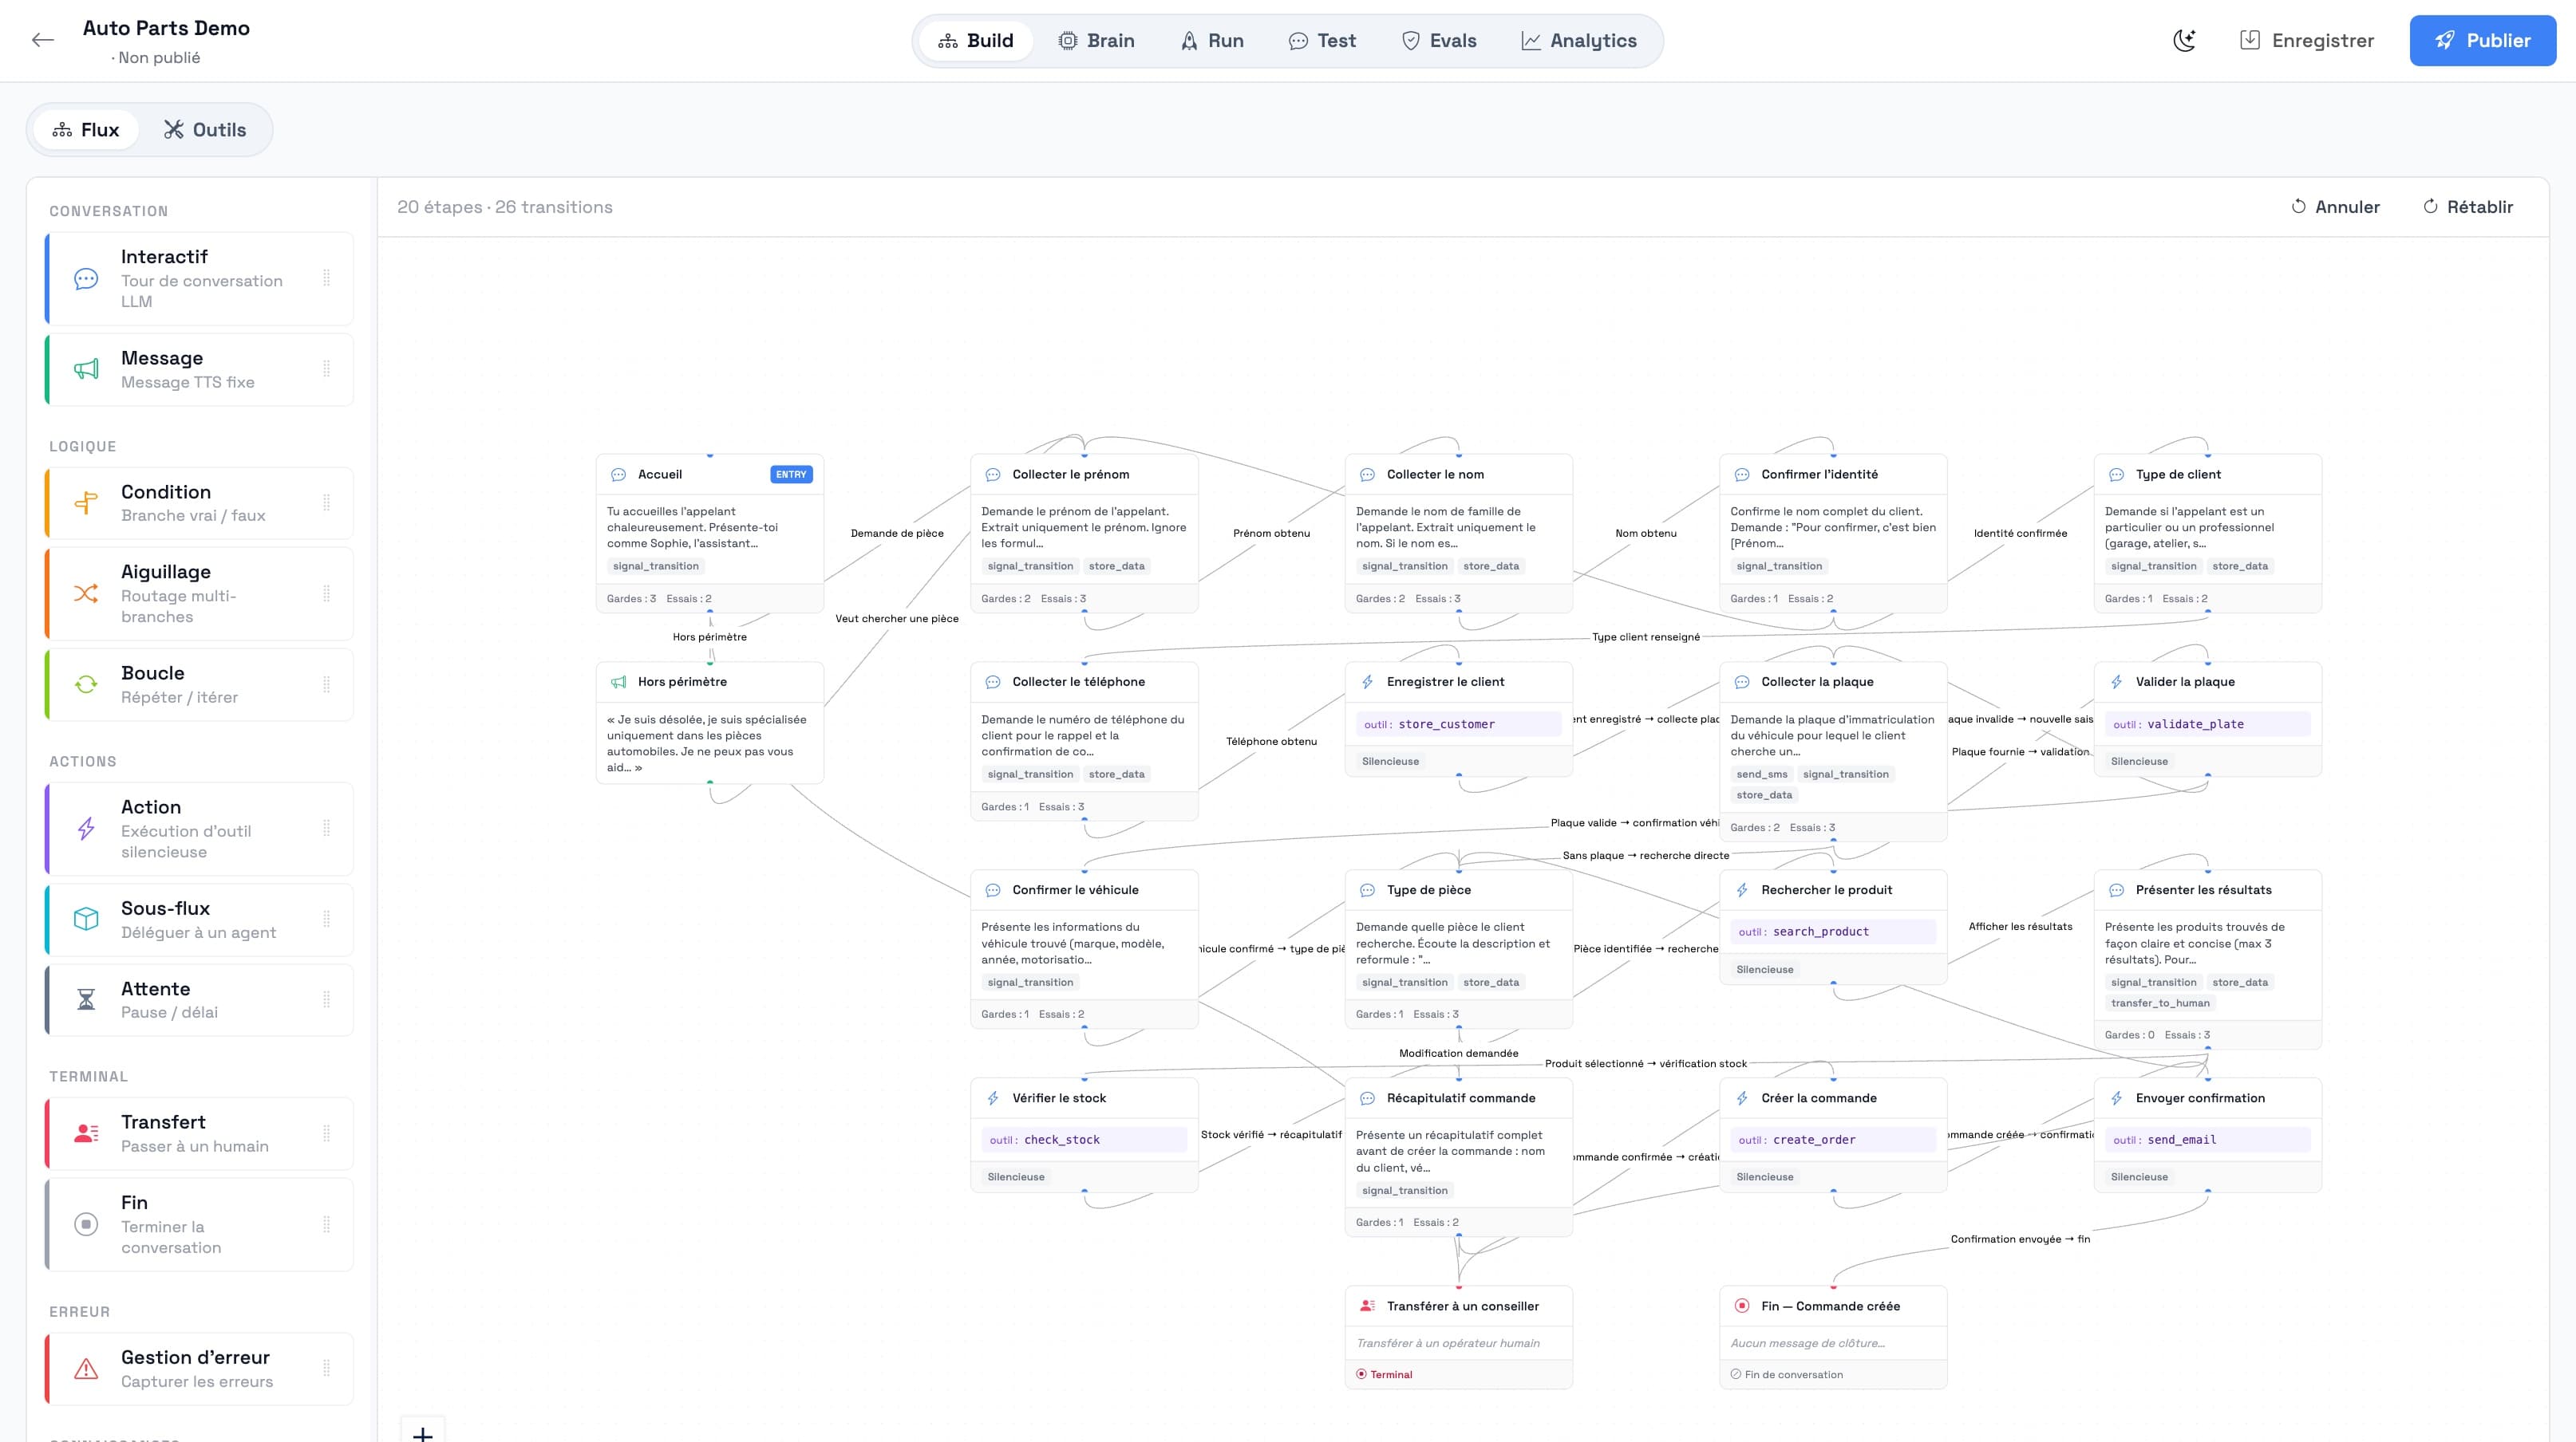Click the send_sms tag in Collecter la plaque
Image resolution: width=2576 pixels, height=1442 pixels.
(1762, 774)
